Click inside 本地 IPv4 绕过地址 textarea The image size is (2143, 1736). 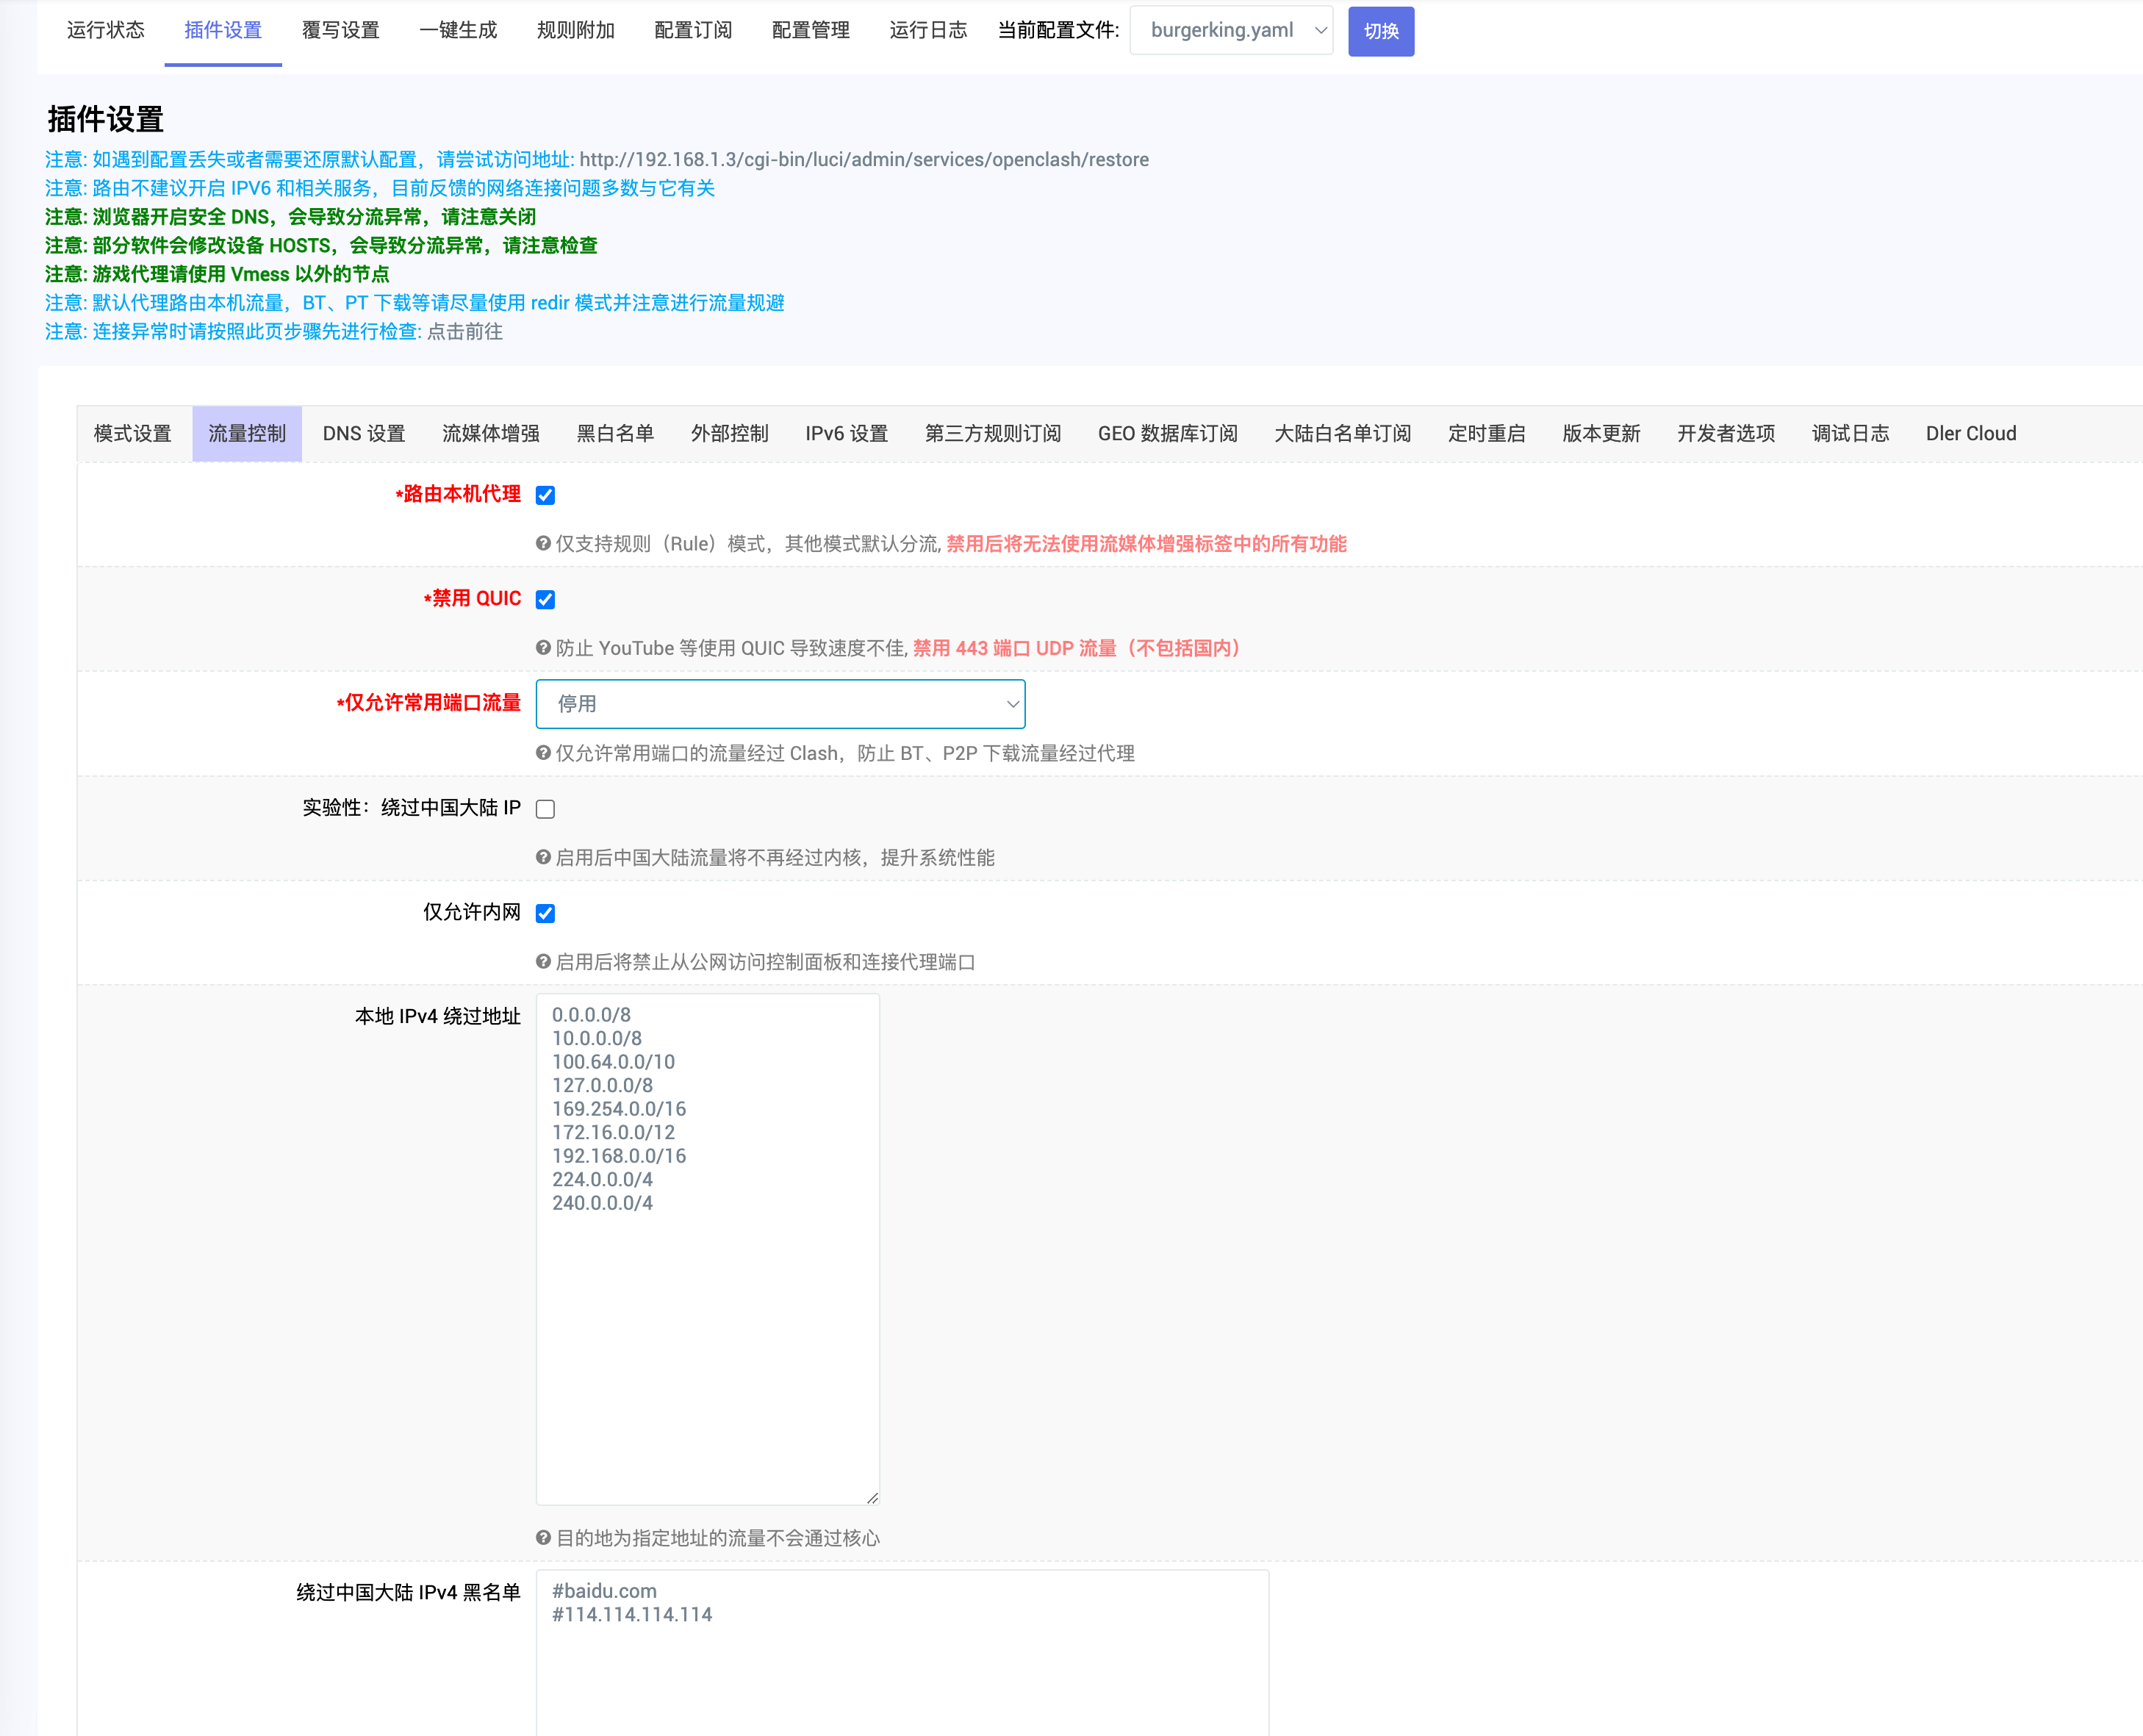pos(707,1300)
